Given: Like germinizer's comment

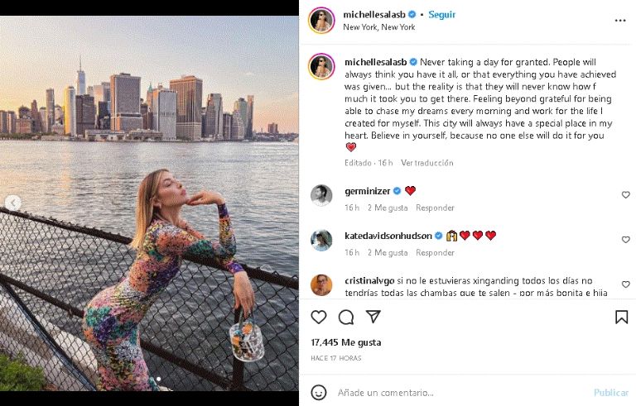Looking at the screenshot, I should pos(625,195).
